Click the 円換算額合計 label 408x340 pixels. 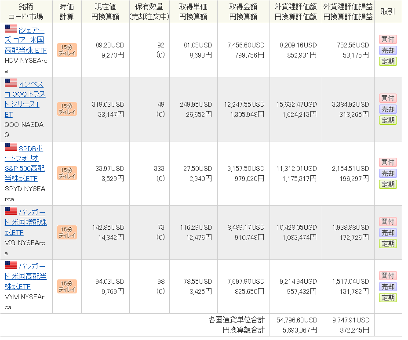244,330
